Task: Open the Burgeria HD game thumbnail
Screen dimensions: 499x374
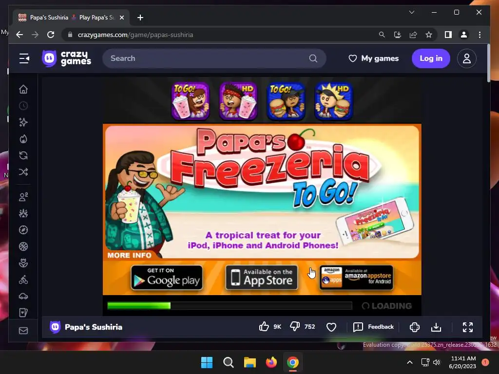Action: (x=333, y=101)
